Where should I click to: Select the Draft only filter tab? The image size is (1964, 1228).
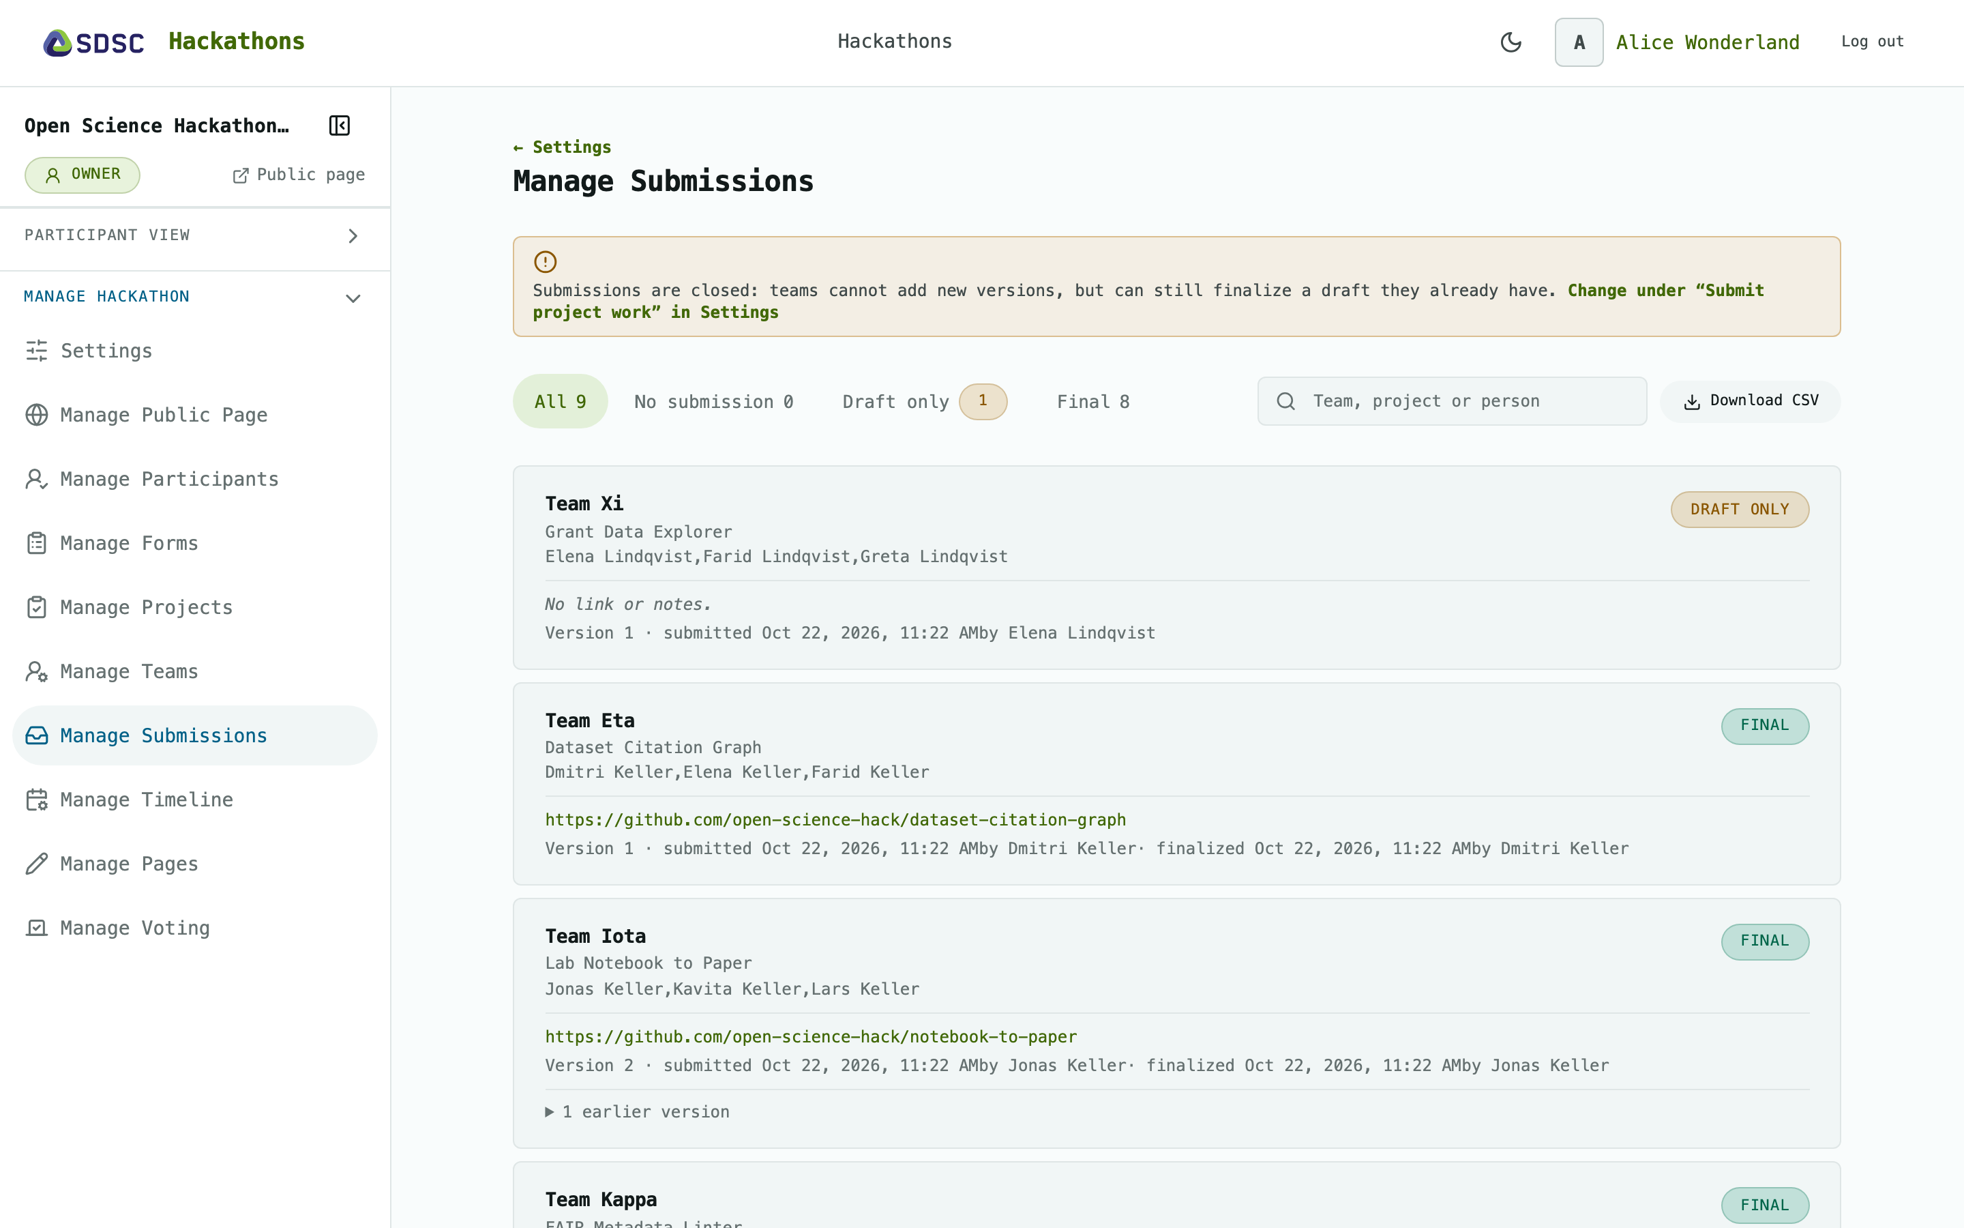[925, 401]
